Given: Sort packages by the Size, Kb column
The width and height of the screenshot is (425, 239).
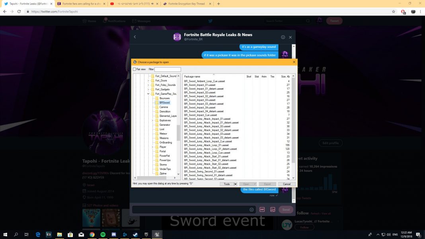Looking at the screenshot, I should tap(285, 77).
